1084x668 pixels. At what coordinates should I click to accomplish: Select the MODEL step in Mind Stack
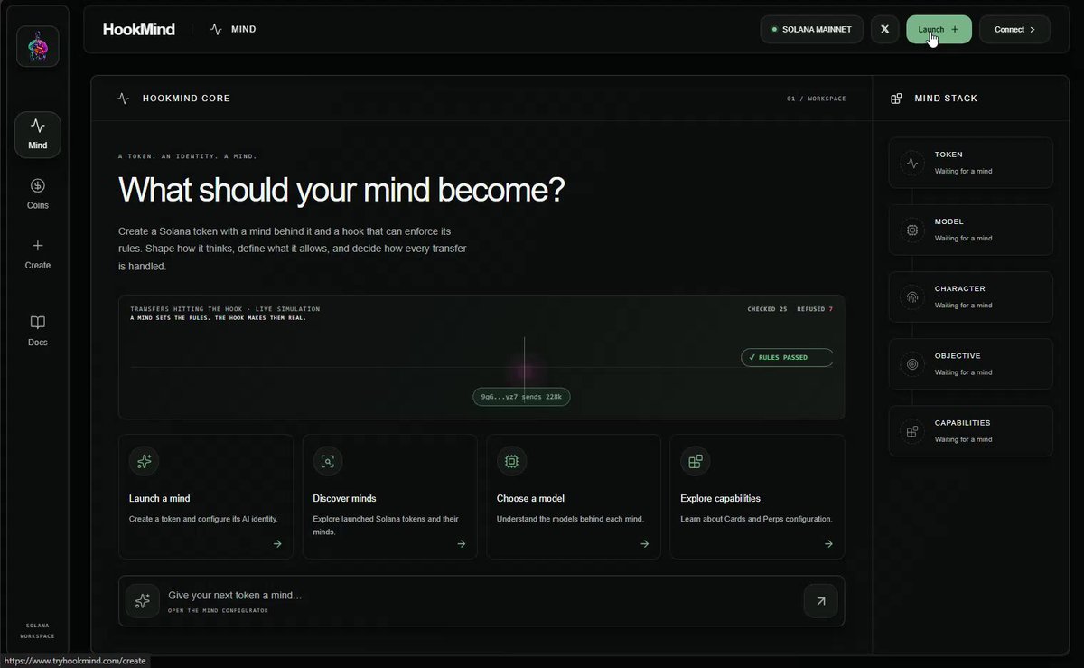tap(971, 230)
